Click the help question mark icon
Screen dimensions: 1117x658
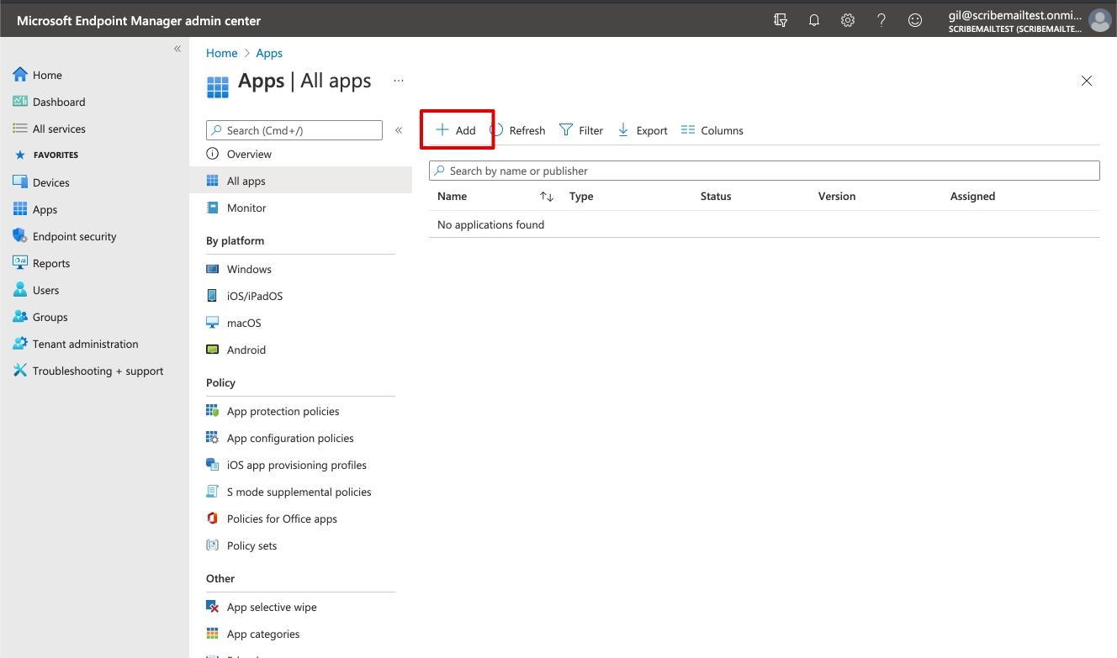tap(881, 20)
